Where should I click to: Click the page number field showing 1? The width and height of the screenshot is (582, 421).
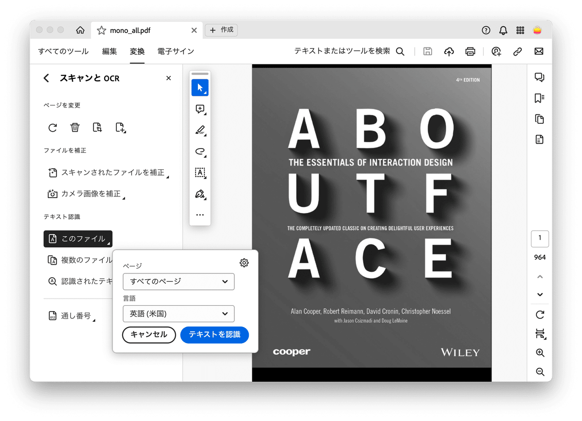coord(540,239)
